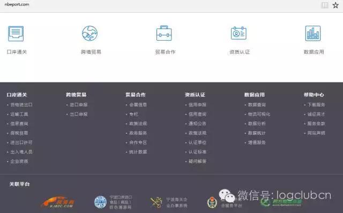Open the 下载服务 footer link
Image resolution: width=343 pixels, height=213 pixels.
coord(316,105)
